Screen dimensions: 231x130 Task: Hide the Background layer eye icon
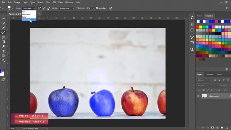pos(199,96)
